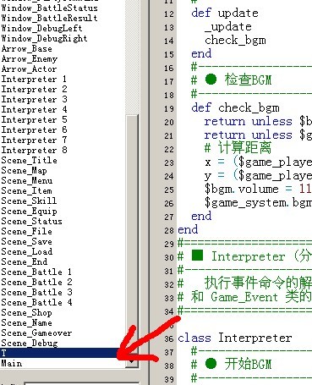Select the highlighted T script entry
Screen dimensions: 312x385
(x=63, y=353)
